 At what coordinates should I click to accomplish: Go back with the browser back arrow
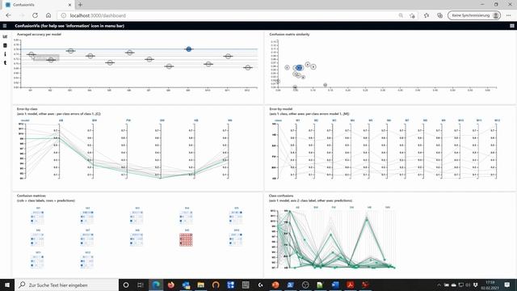pos(9,15)
